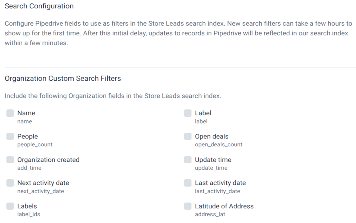356x223 pixels.
Task: Click the 'Latitude of Address' label text
Action: click(x=224, y=206)
